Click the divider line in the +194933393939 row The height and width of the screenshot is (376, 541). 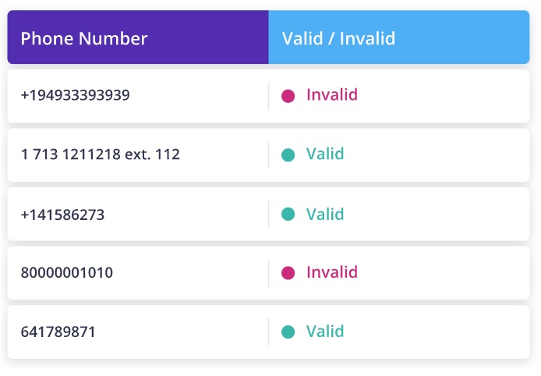pos(269,96)
